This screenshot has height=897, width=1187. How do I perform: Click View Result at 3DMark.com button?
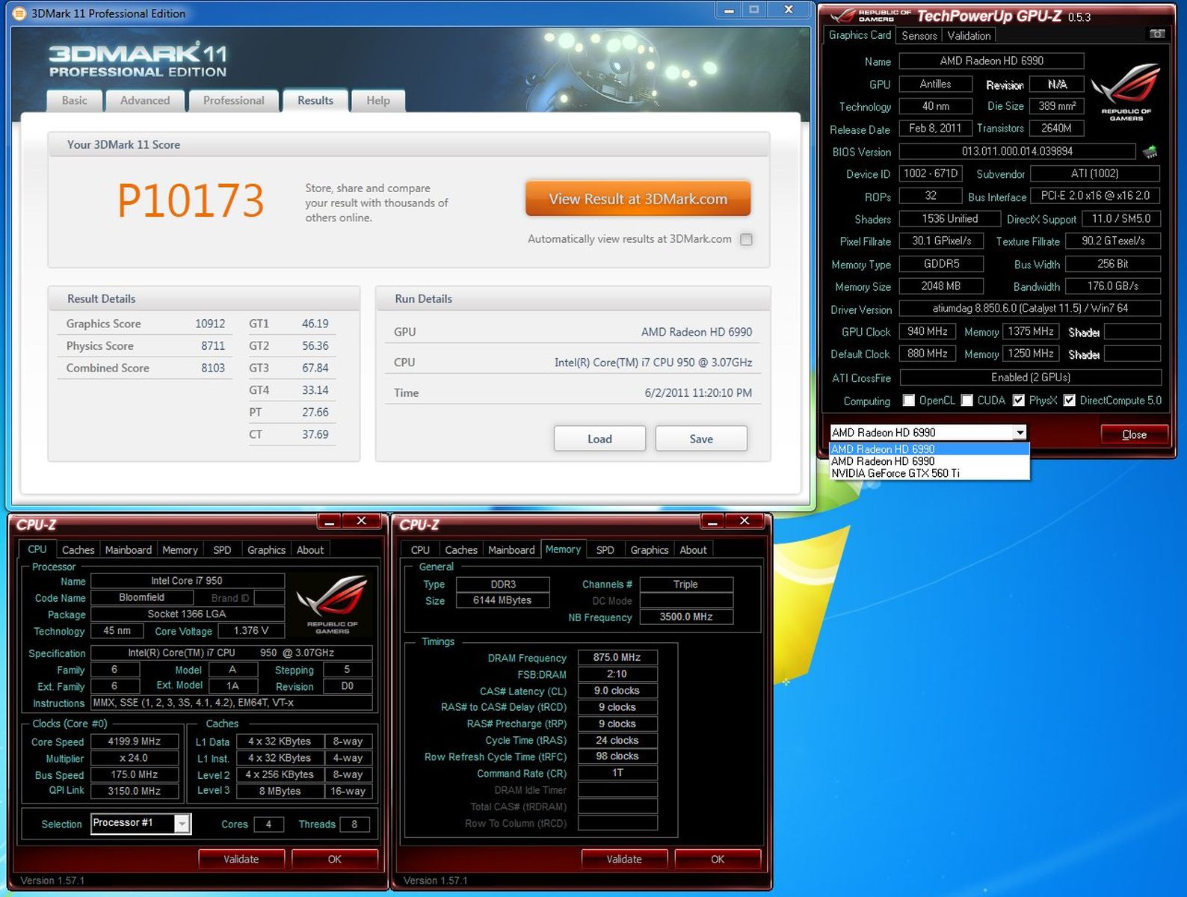pyautogui.click(x=638, y=199)
